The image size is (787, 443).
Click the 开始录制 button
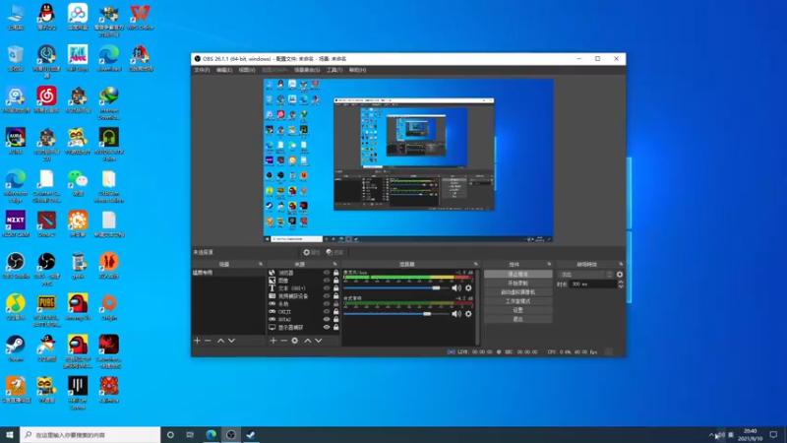(x=518, y=284)
